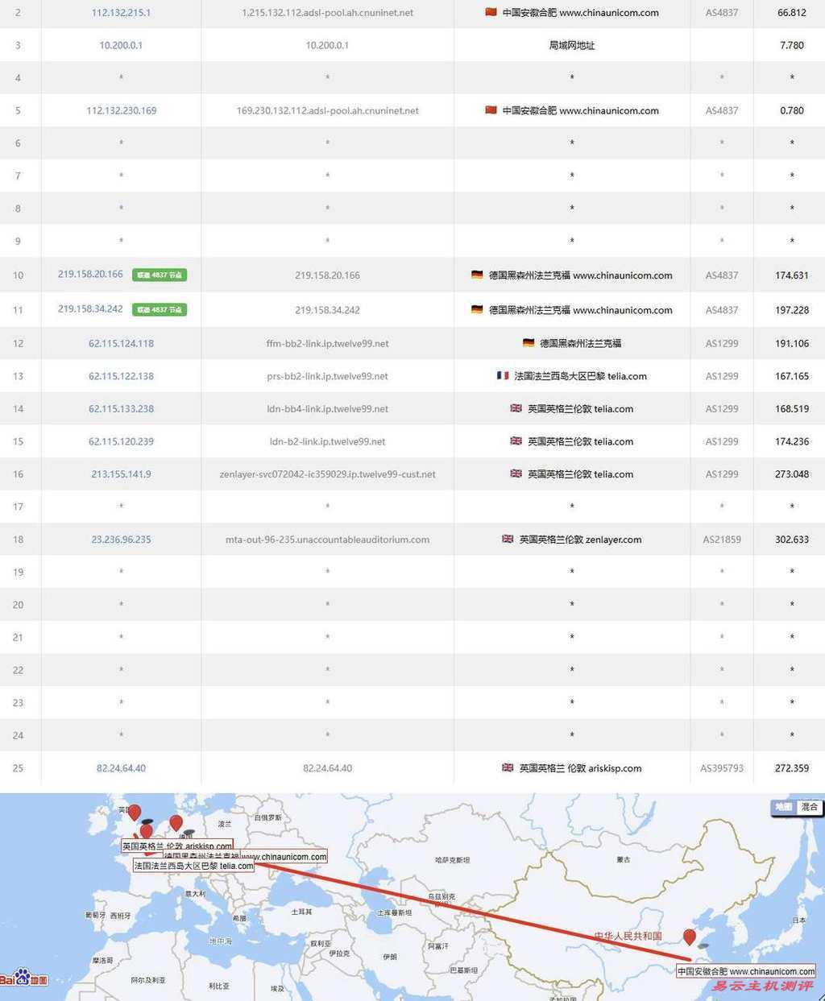Click the red map marker over Hefei, China
The image size is (825, 1001).
click(x=690, y=937)
